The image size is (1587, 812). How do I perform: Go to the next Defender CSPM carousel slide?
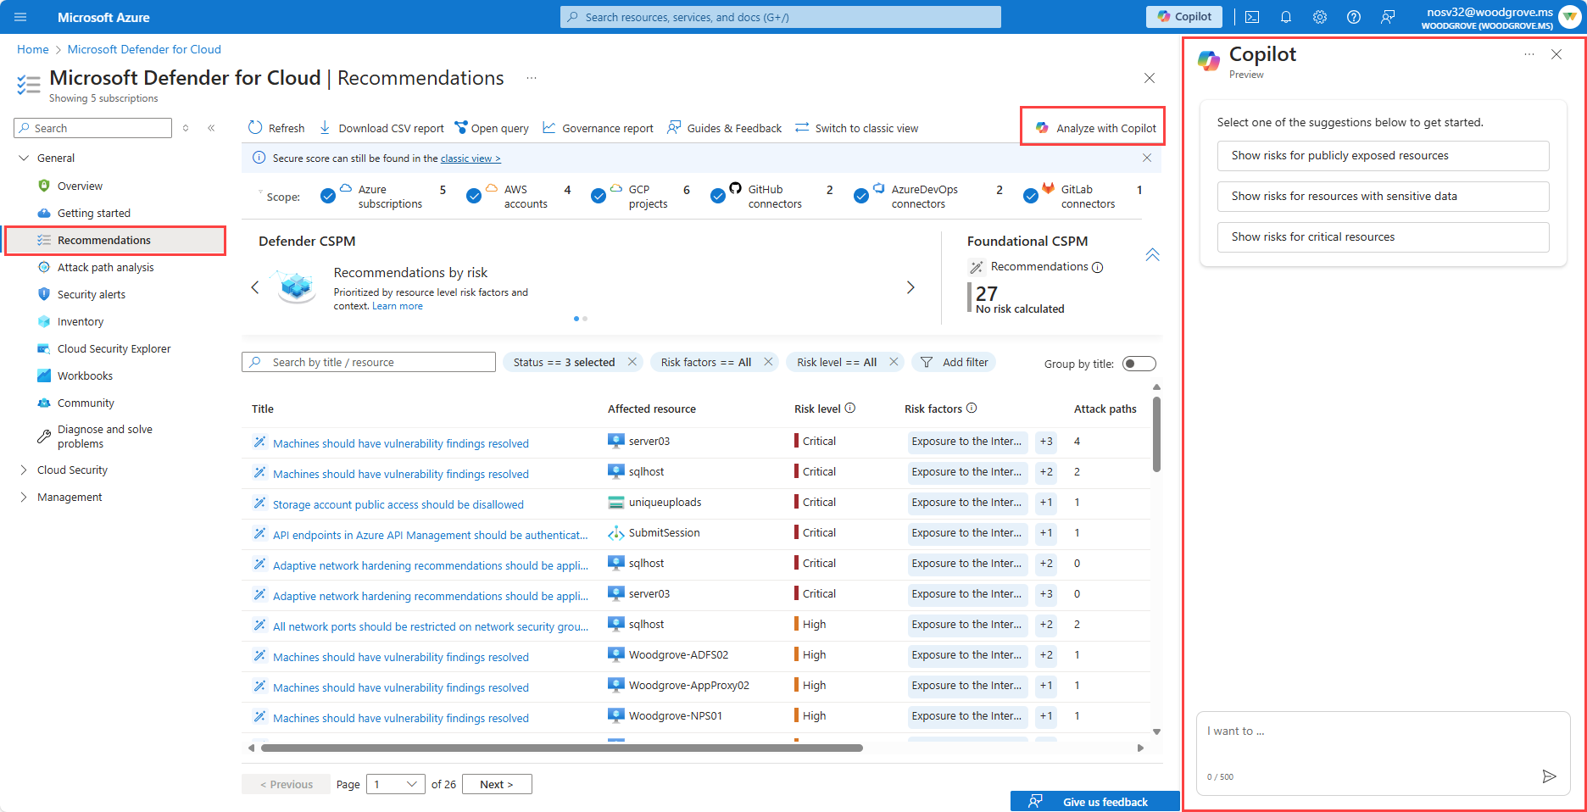coord(910,287)
